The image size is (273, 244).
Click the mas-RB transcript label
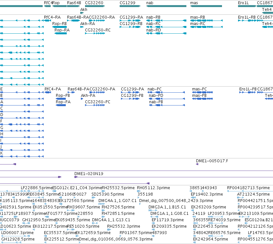(x=198, y=17)
